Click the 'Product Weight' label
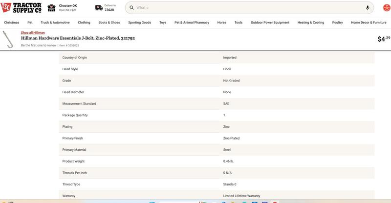The image size is (391, 203). 73,162
